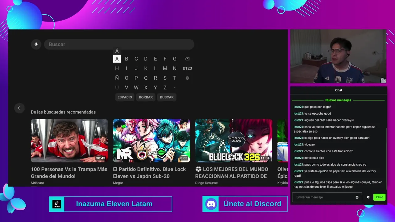The width and height of the screenshot is (395, 222).
Task: Open Blue Lock Eleven vs Japón thumbnail
Action: coord(152,141)
